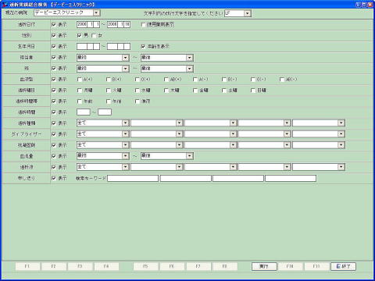375x281 pixels.
Task: Check the 女 gender checkbox
Action: coord(94,35)
